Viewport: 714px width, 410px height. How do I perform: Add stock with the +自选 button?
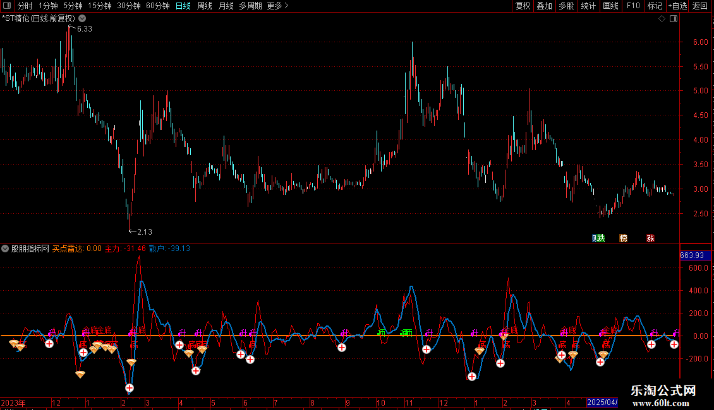coord(677,6)
